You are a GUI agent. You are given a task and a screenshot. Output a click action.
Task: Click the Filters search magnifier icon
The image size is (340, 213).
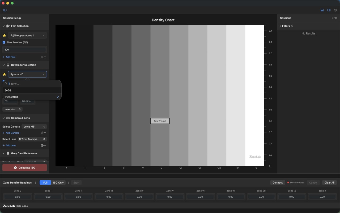pyautogui.click(x=292, y=26)
